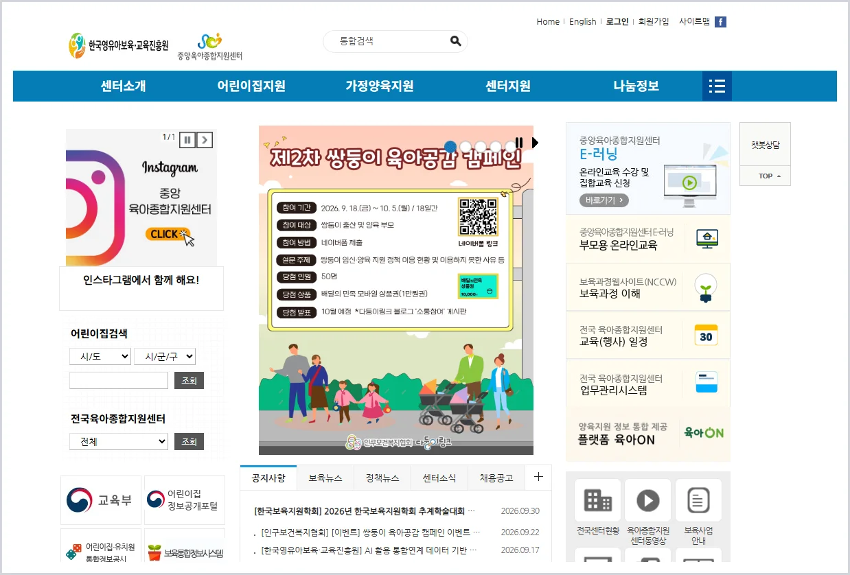Open 어린이집지원 main menu
This screenshot has width=850, height=575.
tap(251, 86)
